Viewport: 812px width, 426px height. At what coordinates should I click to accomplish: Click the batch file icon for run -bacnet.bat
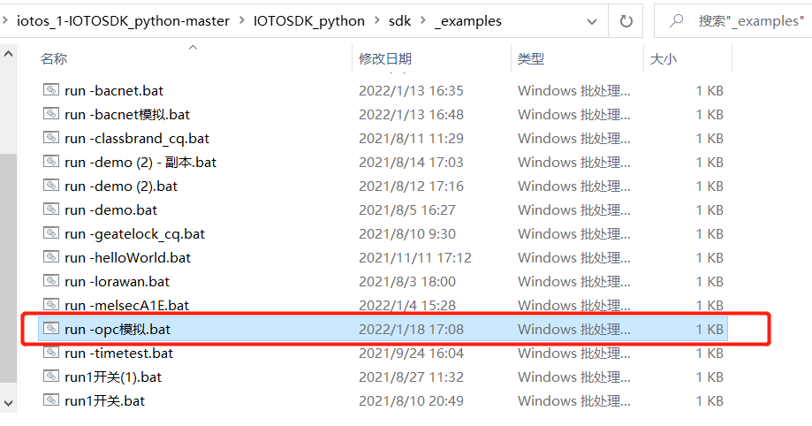[x=52, y=90]
